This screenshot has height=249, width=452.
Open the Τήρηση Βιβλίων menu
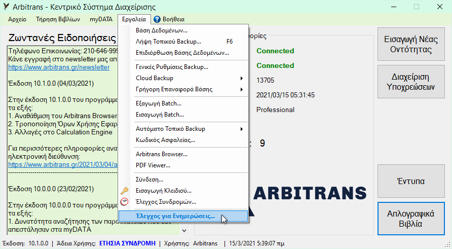click(58, 19)
